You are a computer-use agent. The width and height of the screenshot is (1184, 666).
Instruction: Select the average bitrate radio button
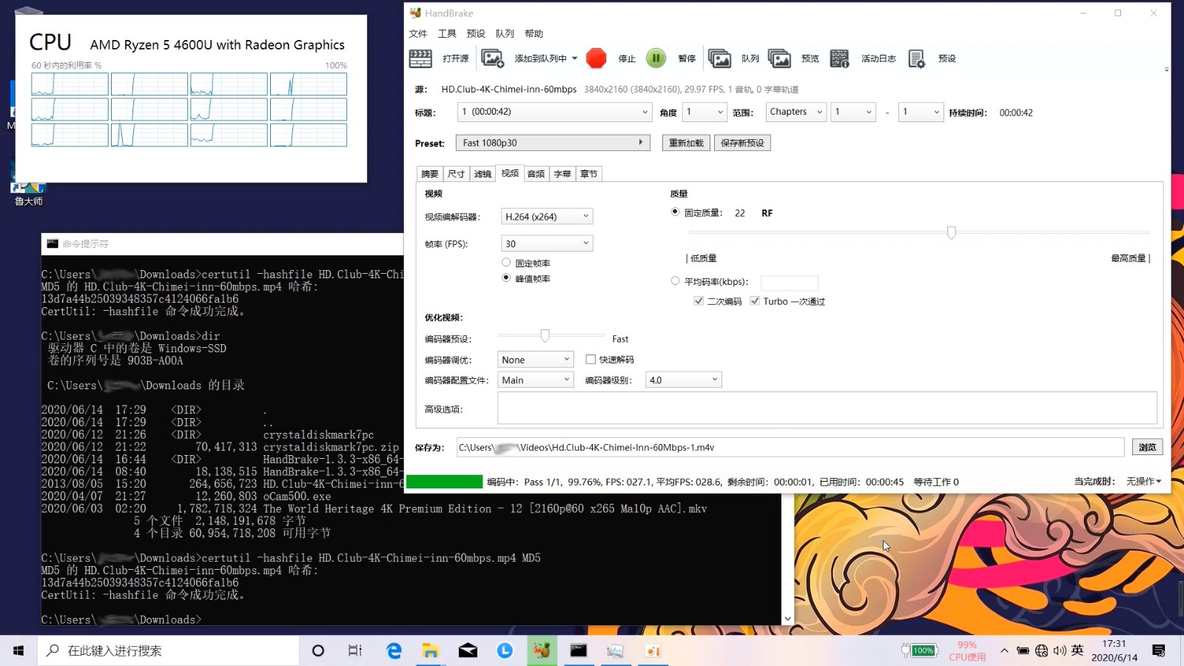675,281
